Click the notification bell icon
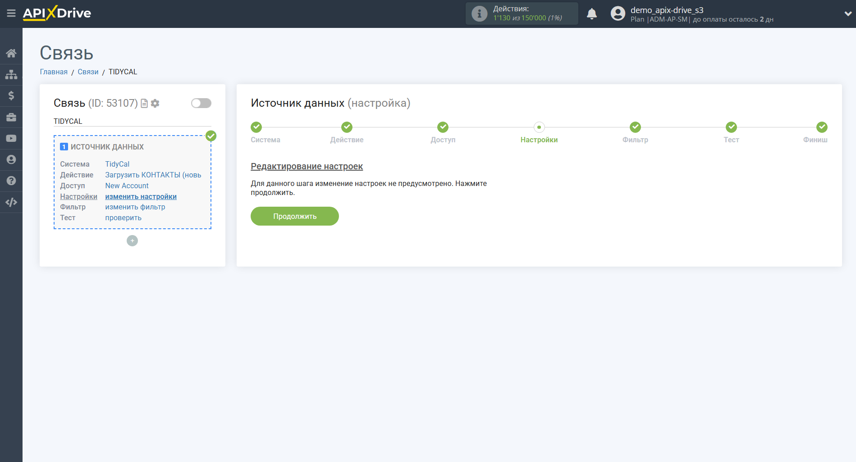The height and width of the screenshot is (462, 856). 591,14
